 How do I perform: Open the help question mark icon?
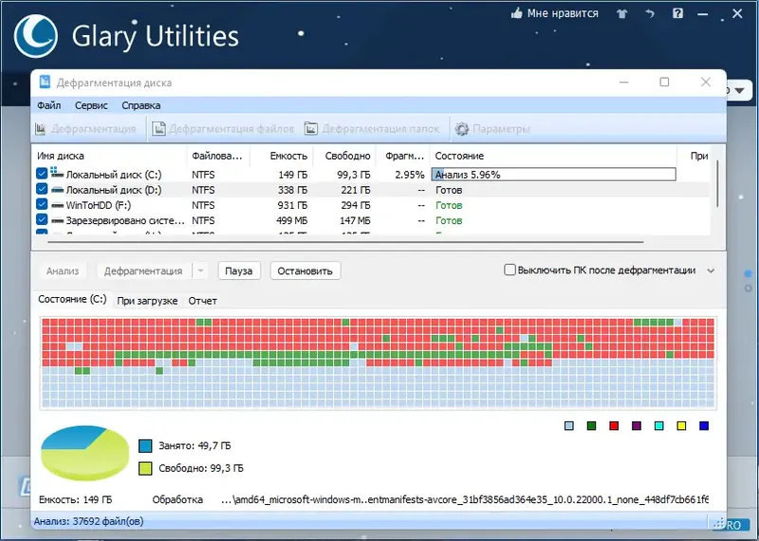(677, 13)
